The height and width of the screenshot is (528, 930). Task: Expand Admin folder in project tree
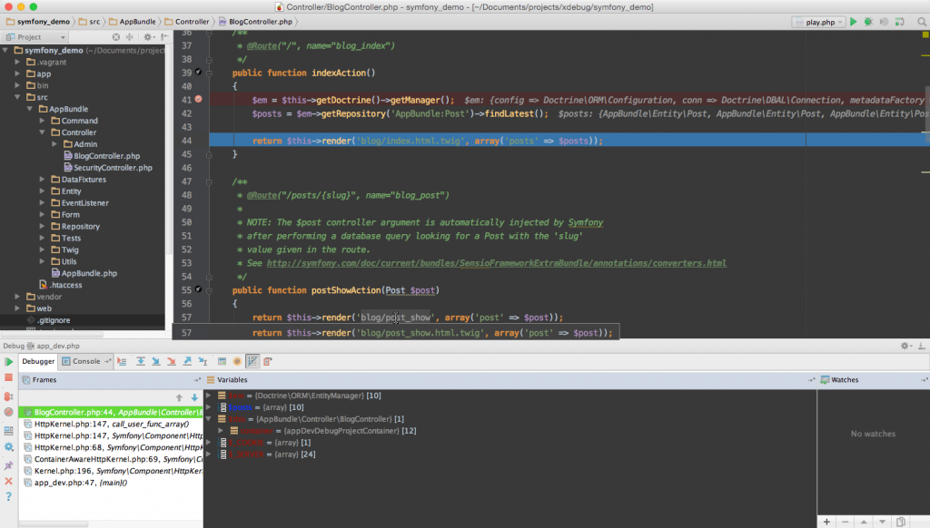[54, 144]
